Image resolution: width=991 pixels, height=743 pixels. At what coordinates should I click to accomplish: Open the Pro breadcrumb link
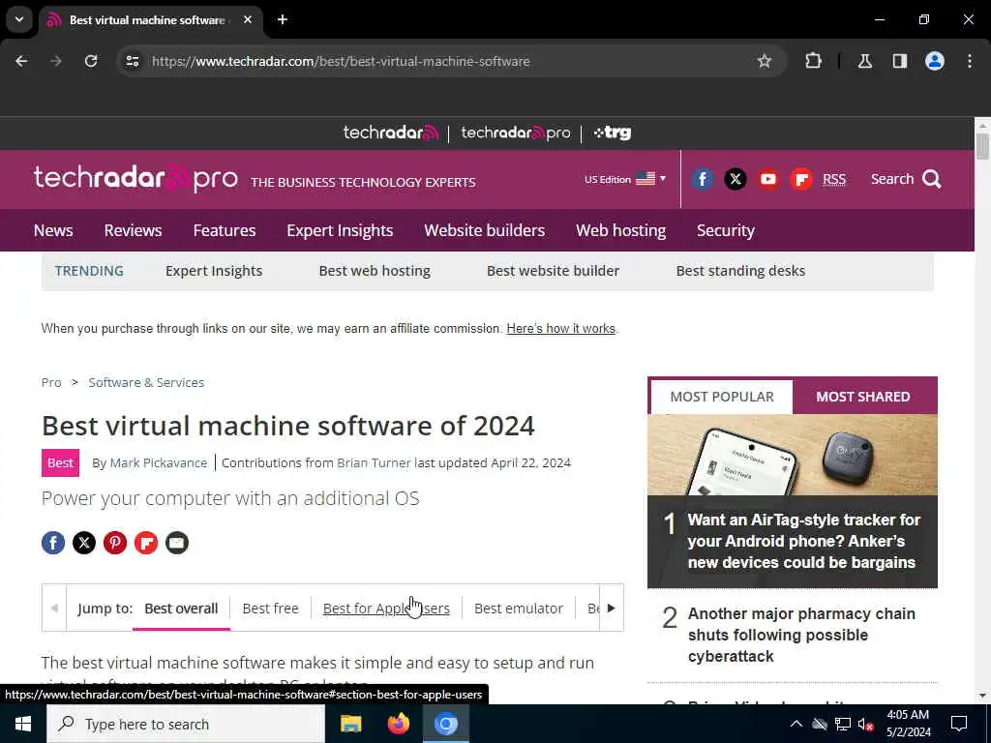pos(51,383)
